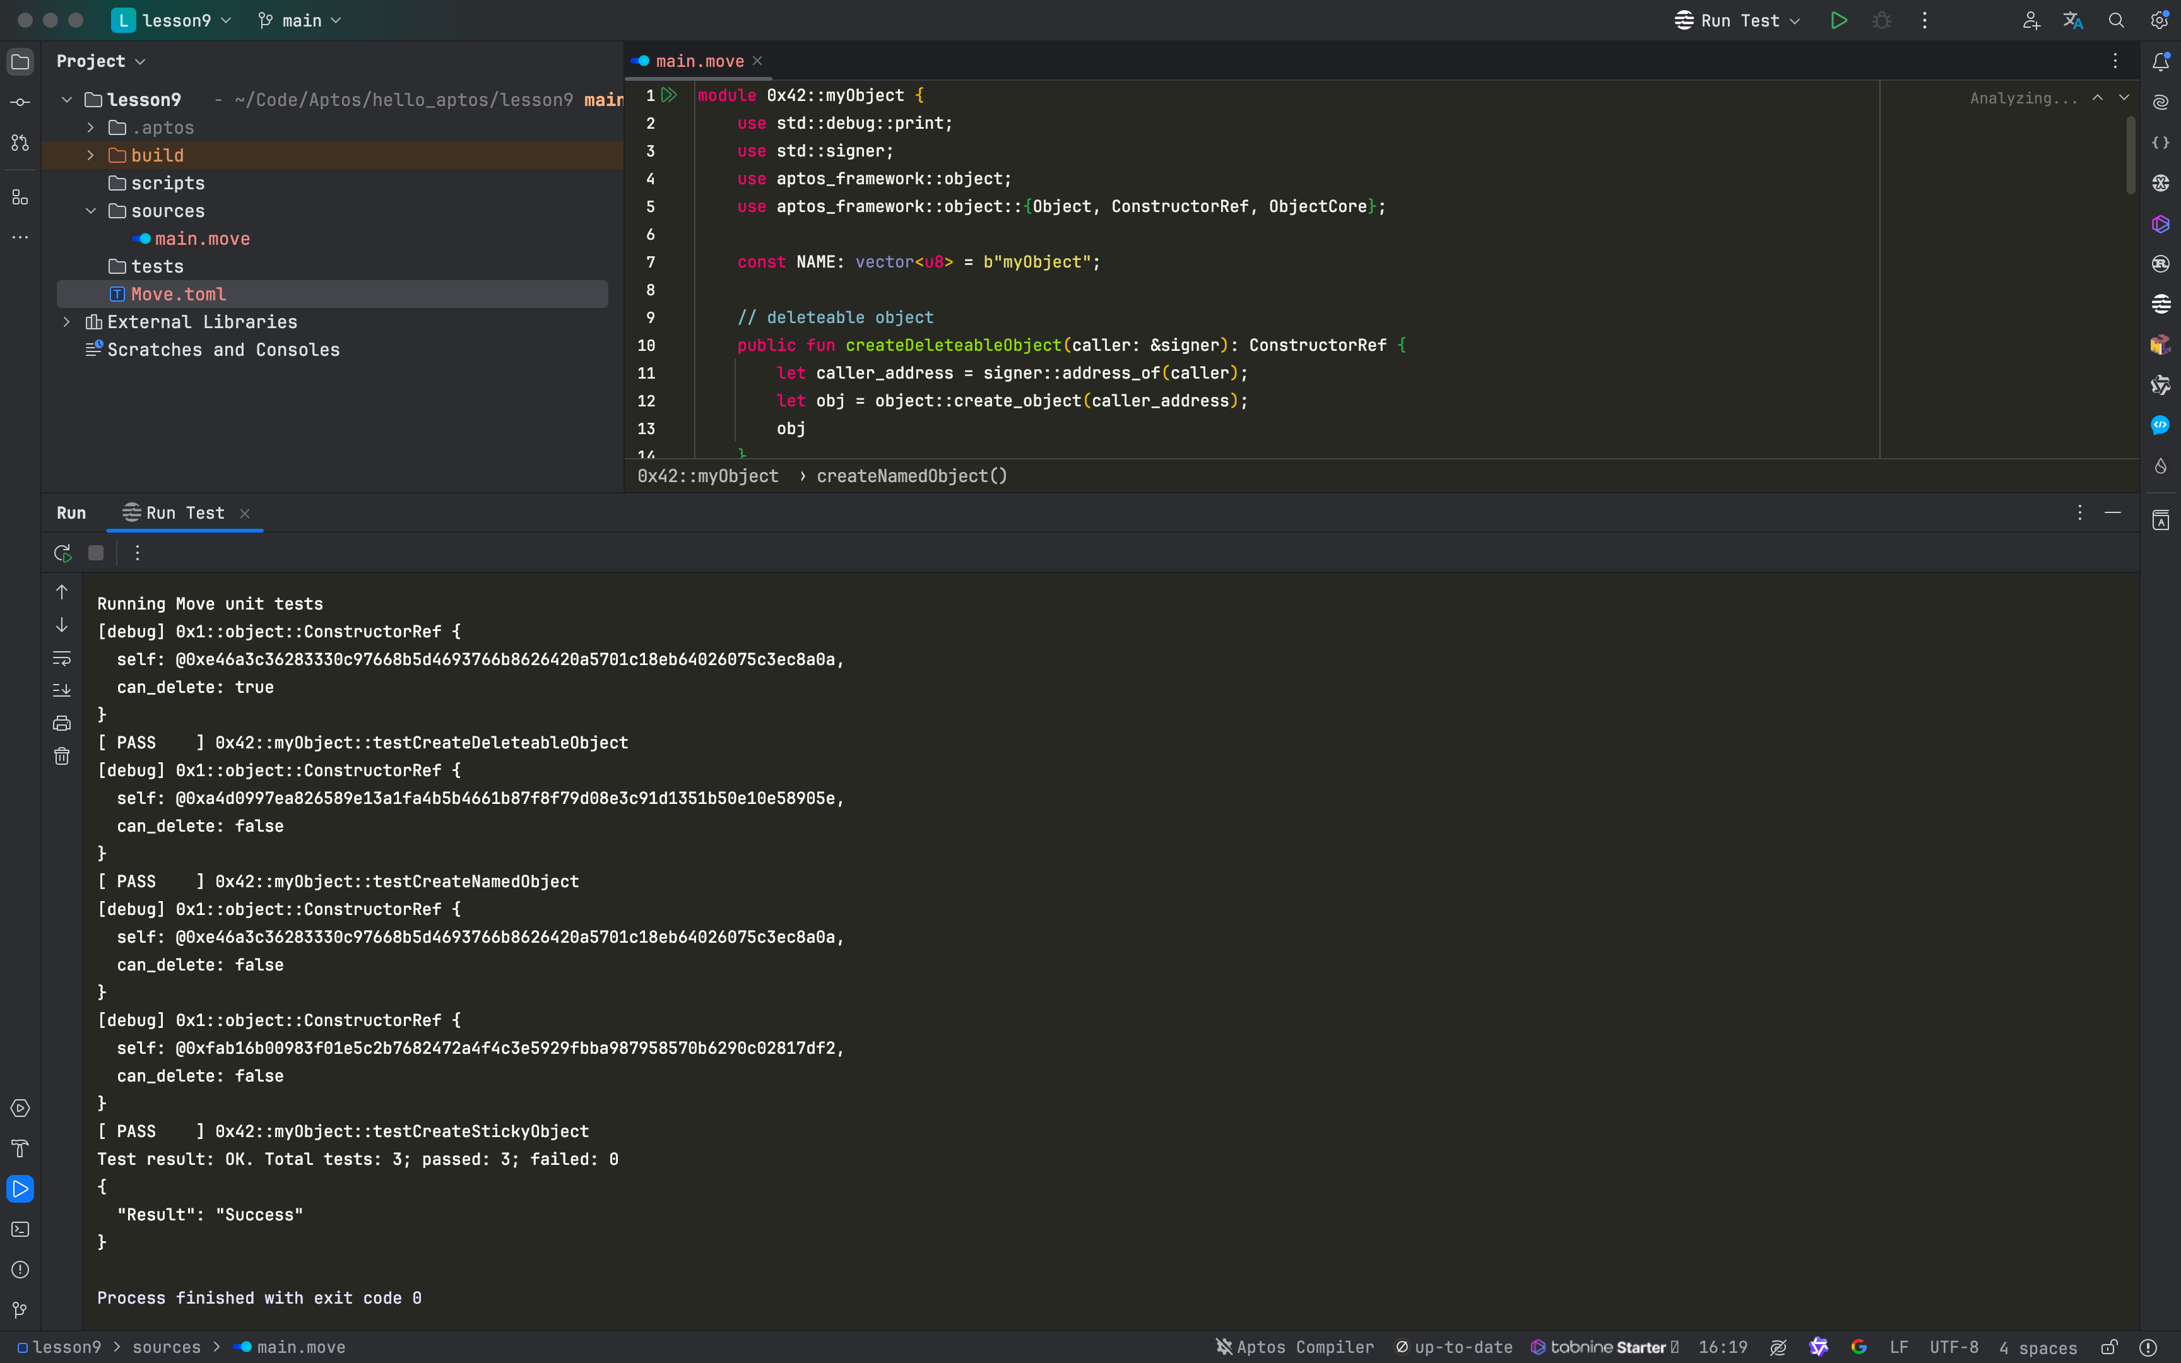Image resolution: width=2181 pixels, height=1363 pixels.
Task: Open the Problems tool window icon
Action: point(20,1270)
